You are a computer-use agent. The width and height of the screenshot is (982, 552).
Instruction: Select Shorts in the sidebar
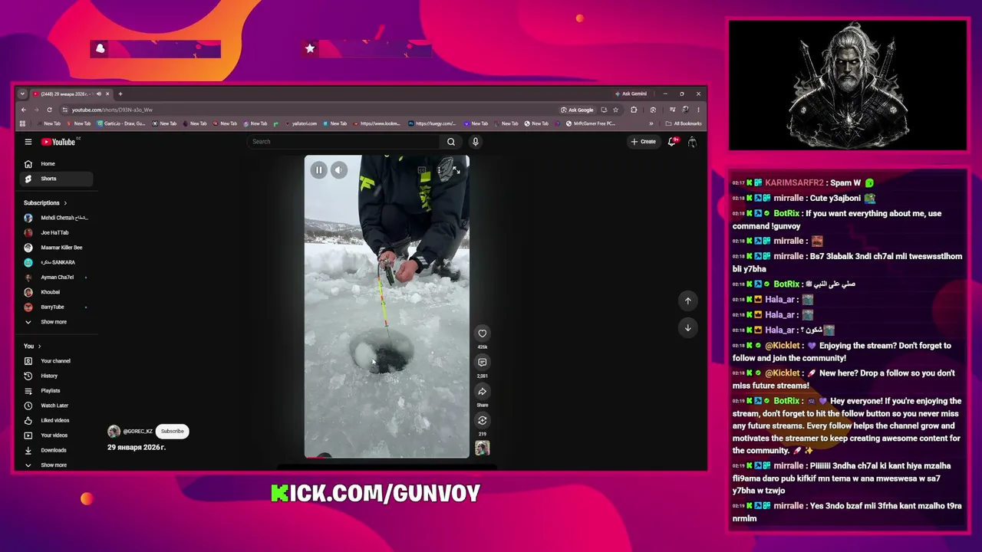click(57, 179)
